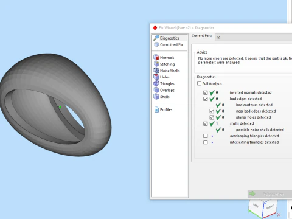Toggle near bad edges detected checkbox
The height and width of the screenshot is (219, 292).
212,111
